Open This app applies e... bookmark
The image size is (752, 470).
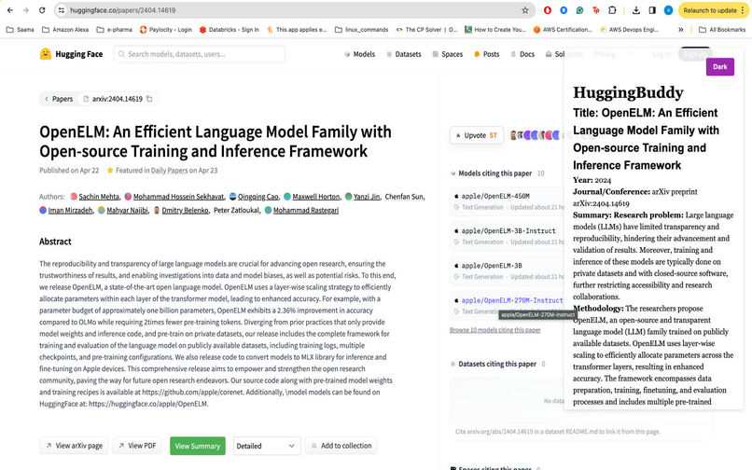click(x=297, y=29)
